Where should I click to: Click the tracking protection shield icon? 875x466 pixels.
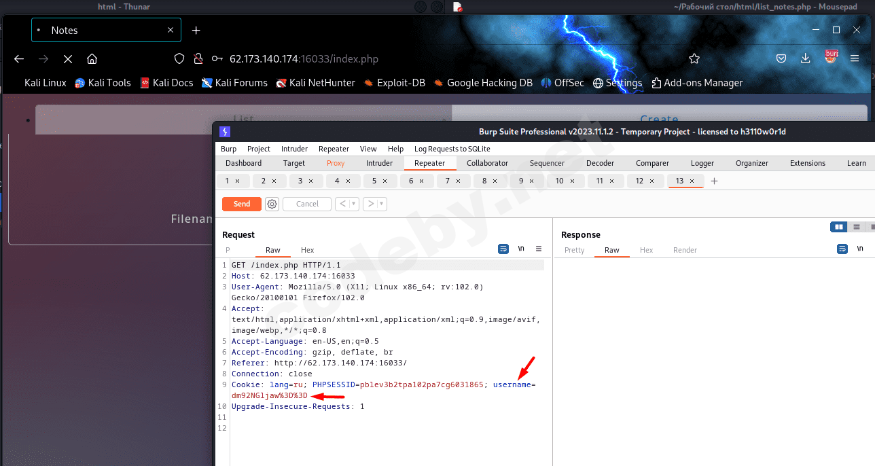pos(179,59)
